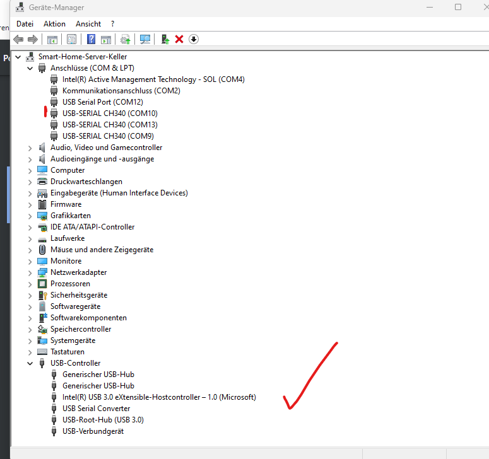The width and height of the screenshot is (489, 459).
Task: Open the Ansicht menu
Action: click(88, 24)
